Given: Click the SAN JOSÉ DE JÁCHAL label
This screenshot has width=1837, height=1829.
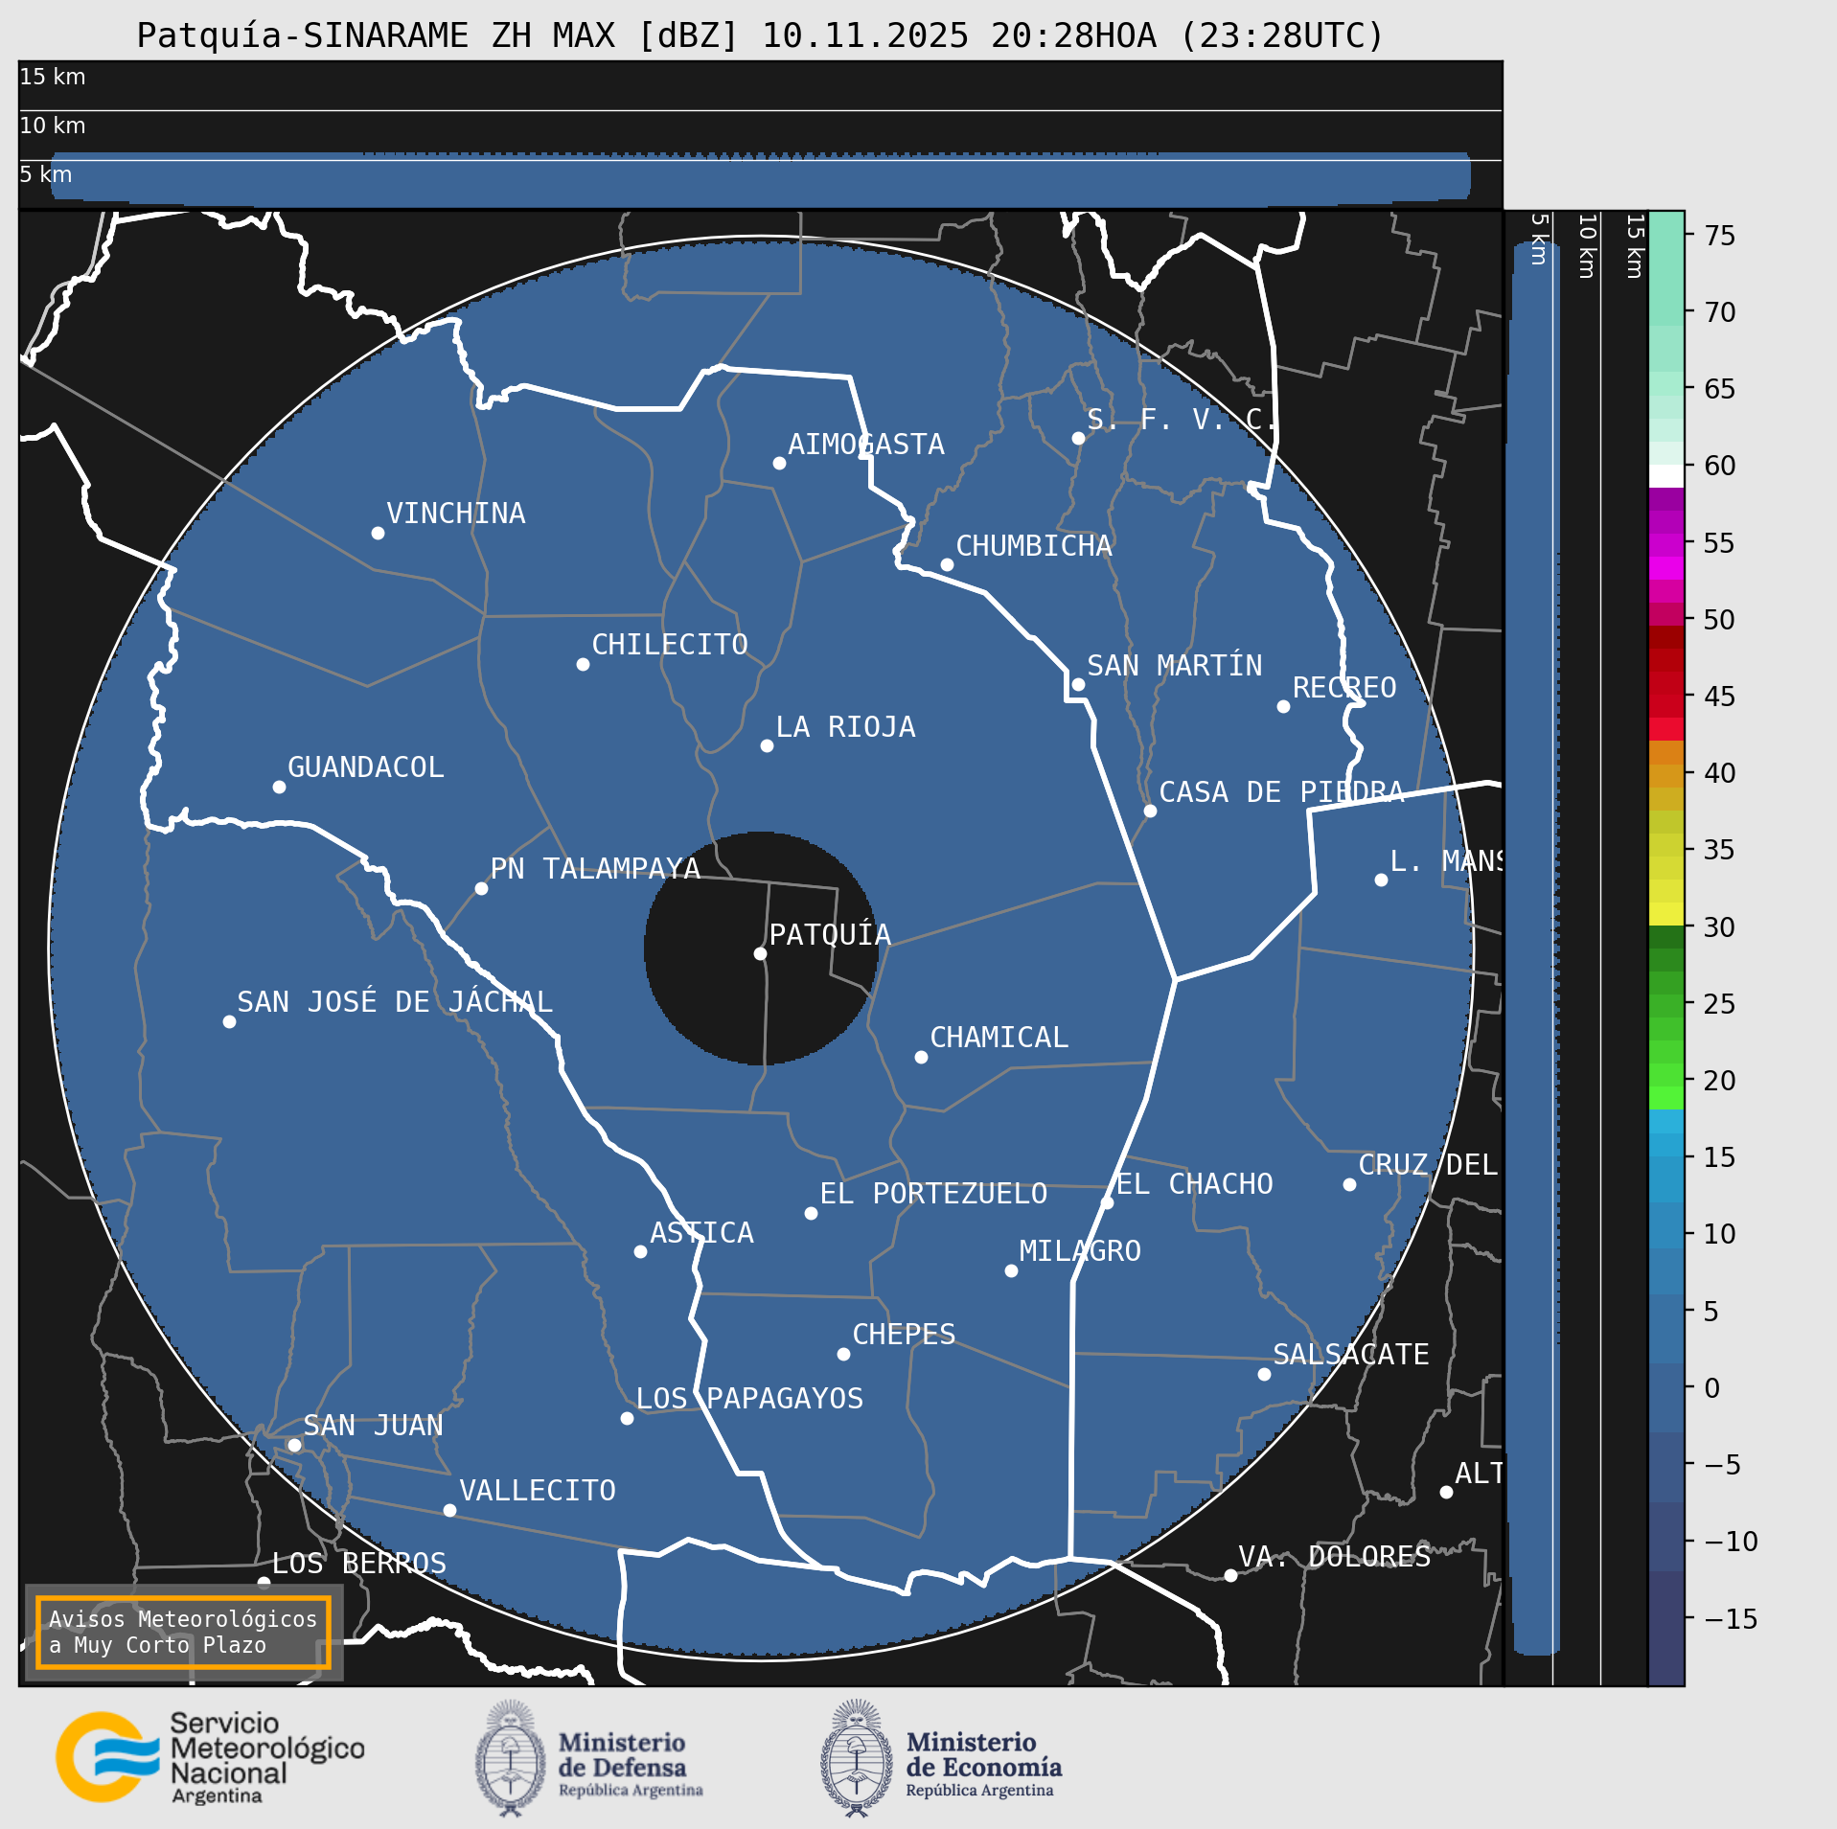Looking at the screenshot, I should click(395, 1001).
